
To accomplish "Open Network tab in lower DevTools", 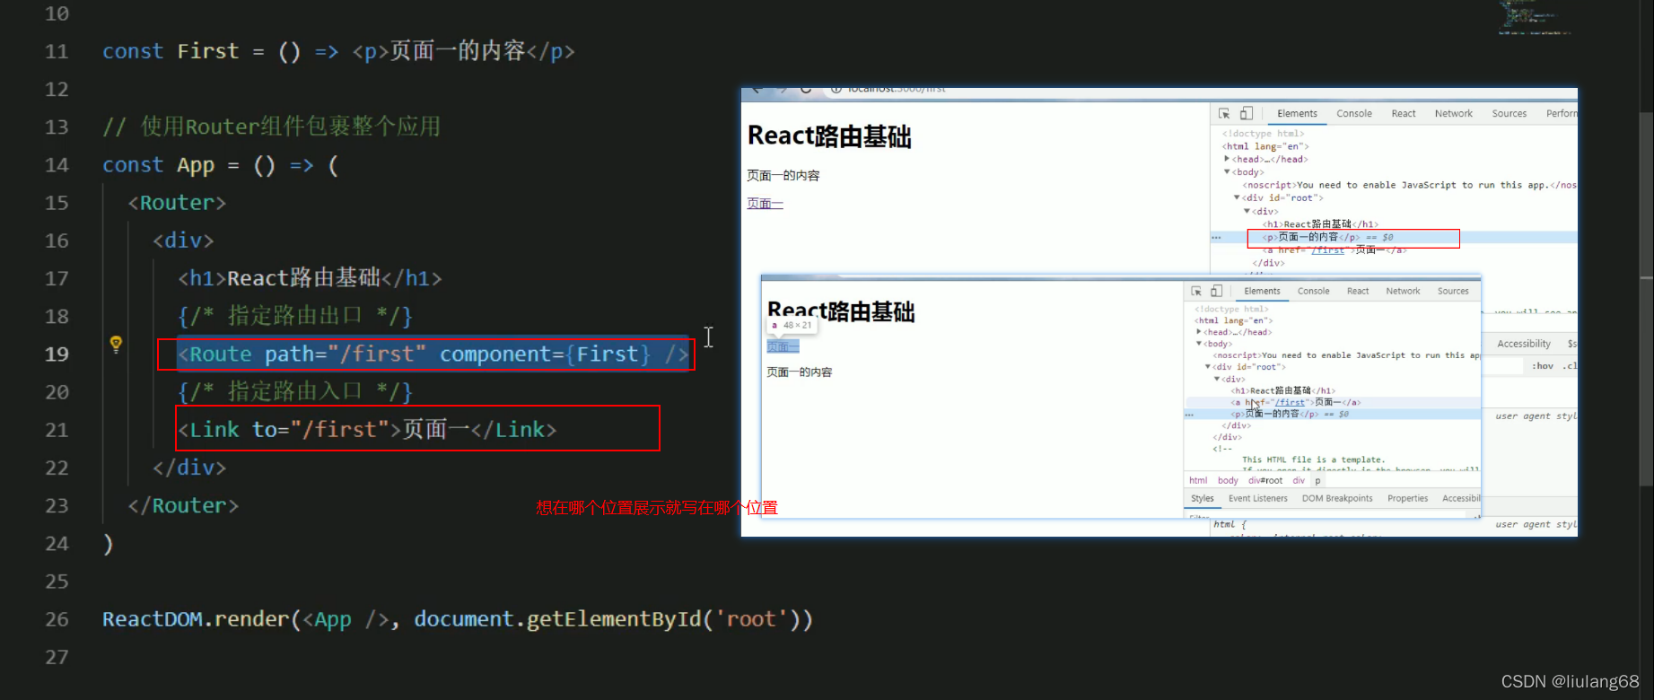I will [1403, 291].
